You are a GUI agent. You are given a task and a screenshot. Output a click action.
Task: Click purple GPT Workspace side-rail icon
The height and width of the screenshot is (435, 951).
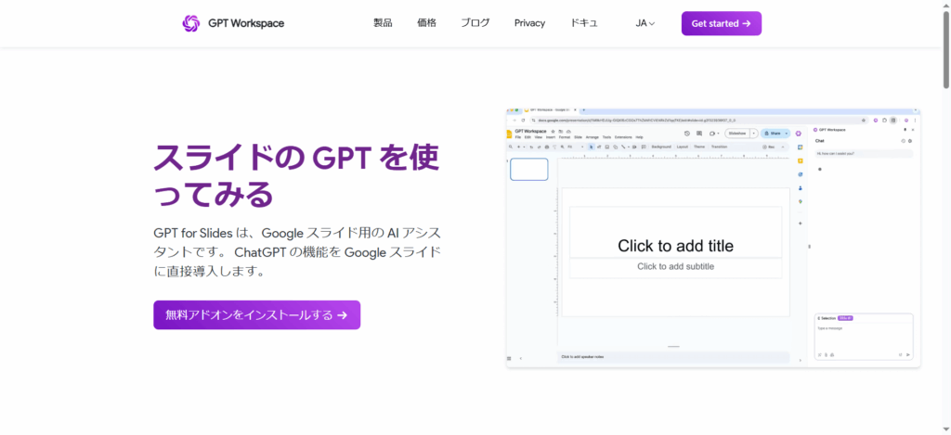[x=798, y=134]
